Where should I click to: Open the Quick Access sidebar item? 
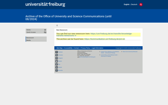(36, 32)
